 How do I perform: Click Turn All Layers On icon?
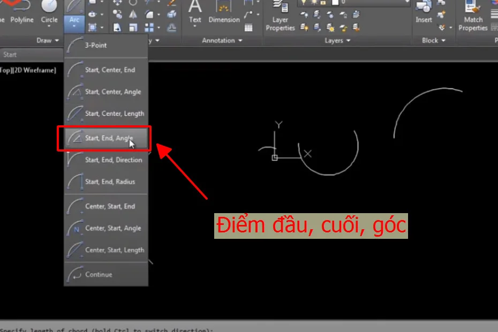pos(304,28)
